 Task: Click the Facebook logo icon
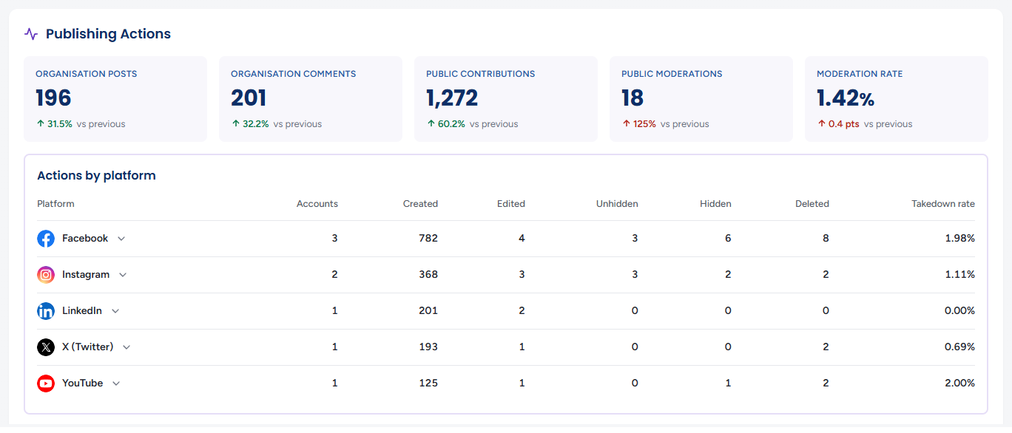(x=46, y=239)
